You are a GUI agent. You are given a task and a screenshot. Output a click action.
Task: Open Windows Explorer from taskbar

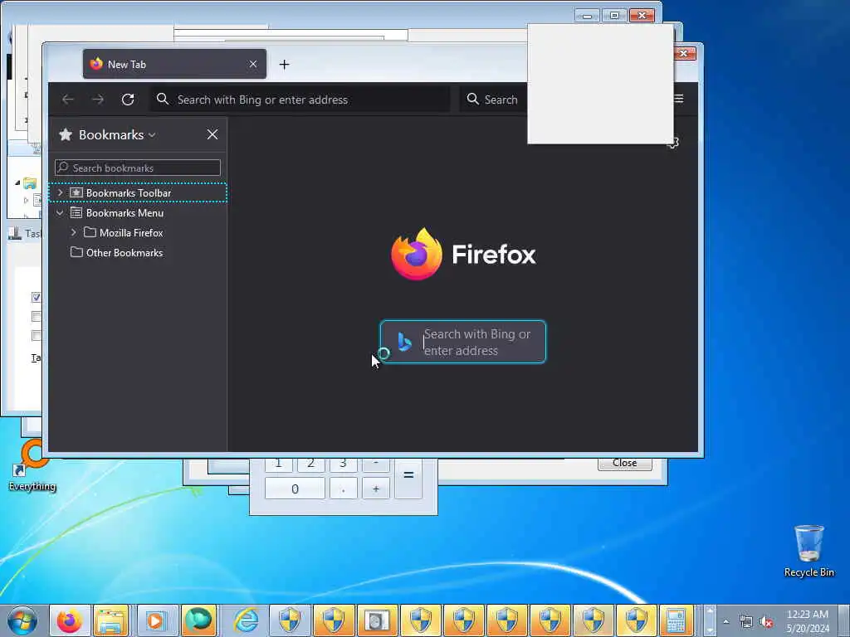111,620
